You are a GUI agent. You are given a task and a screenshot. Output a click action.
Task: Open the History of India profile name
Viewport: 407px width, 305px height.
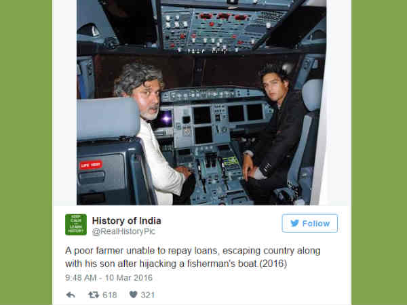coord(127,221)
